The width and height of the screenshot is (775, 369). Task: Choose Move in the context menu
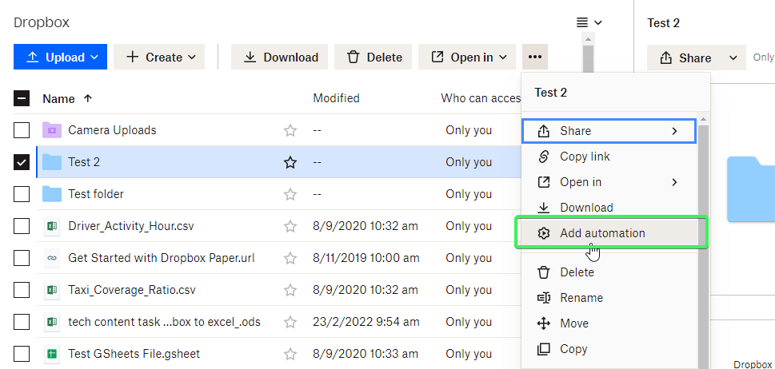pyautogui.click(x=609, y=323)
